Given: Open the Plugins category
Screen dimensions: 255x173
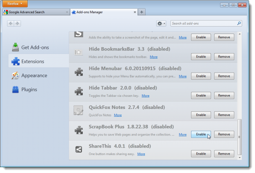Looking at the screenshot, I should coord(39,89).
